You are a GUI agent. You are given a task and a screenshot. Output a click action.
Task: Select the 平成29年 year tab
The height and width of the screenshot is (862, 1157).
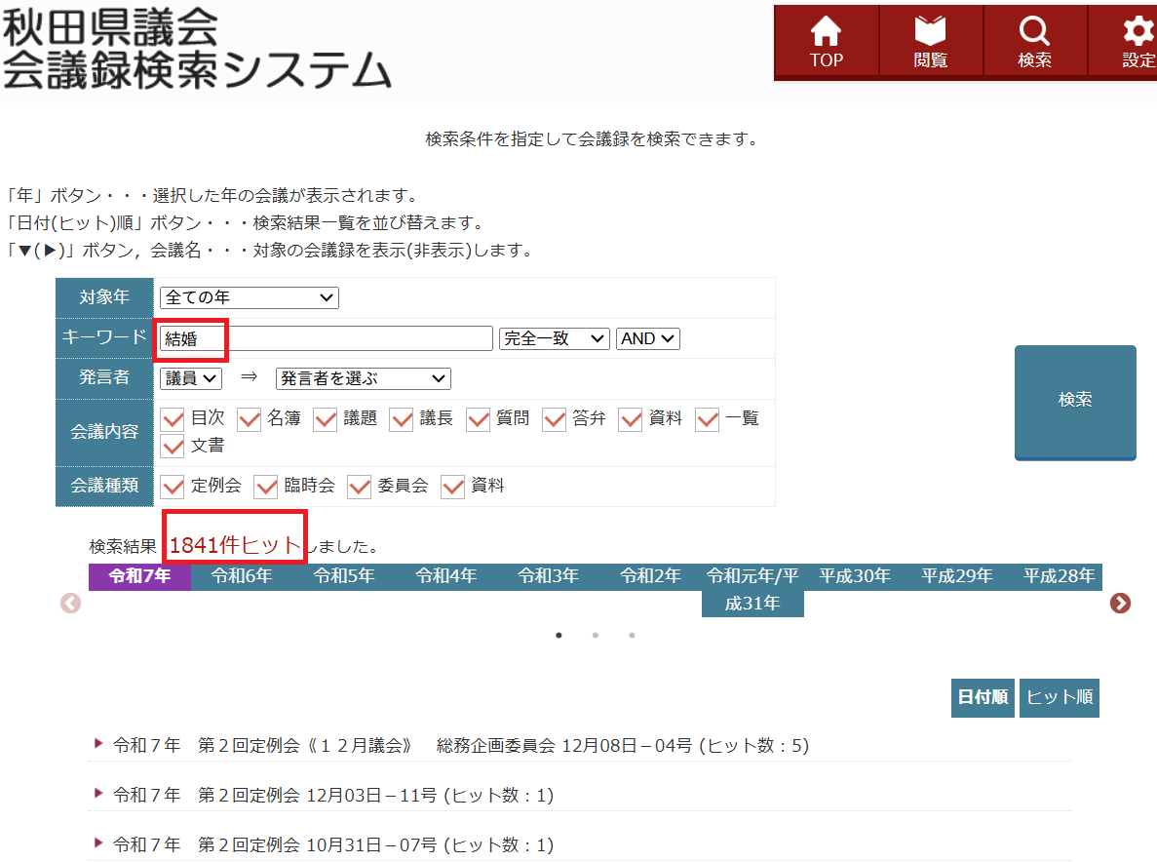957,576
